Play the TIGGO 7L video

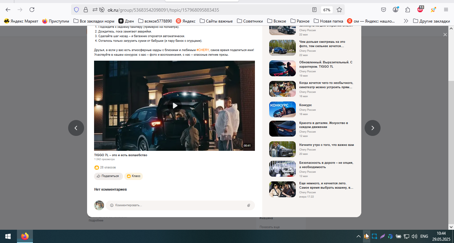[x=174, y=105]
